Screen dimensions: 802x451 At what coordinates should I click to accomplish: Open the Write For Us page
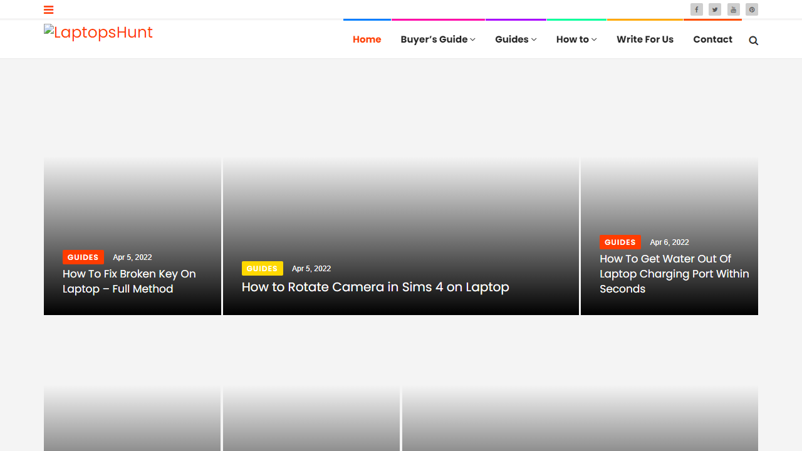645,39
